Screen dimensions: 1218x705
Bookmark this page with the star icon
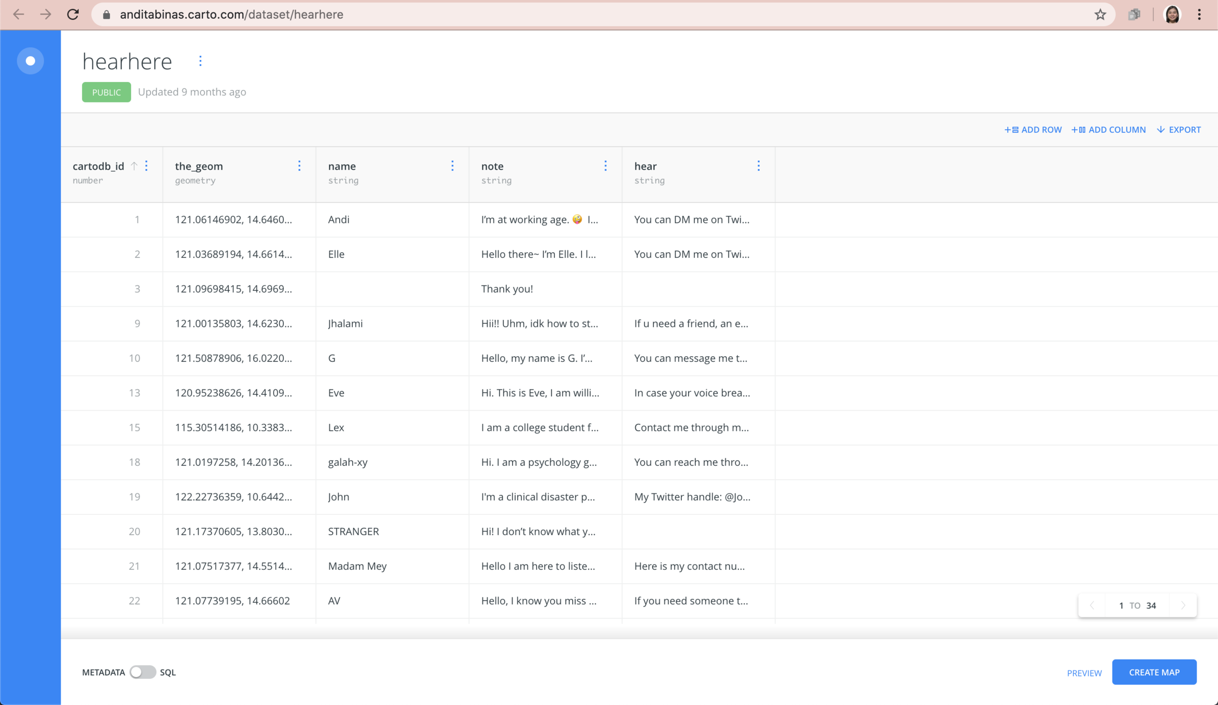point(1100,15)
